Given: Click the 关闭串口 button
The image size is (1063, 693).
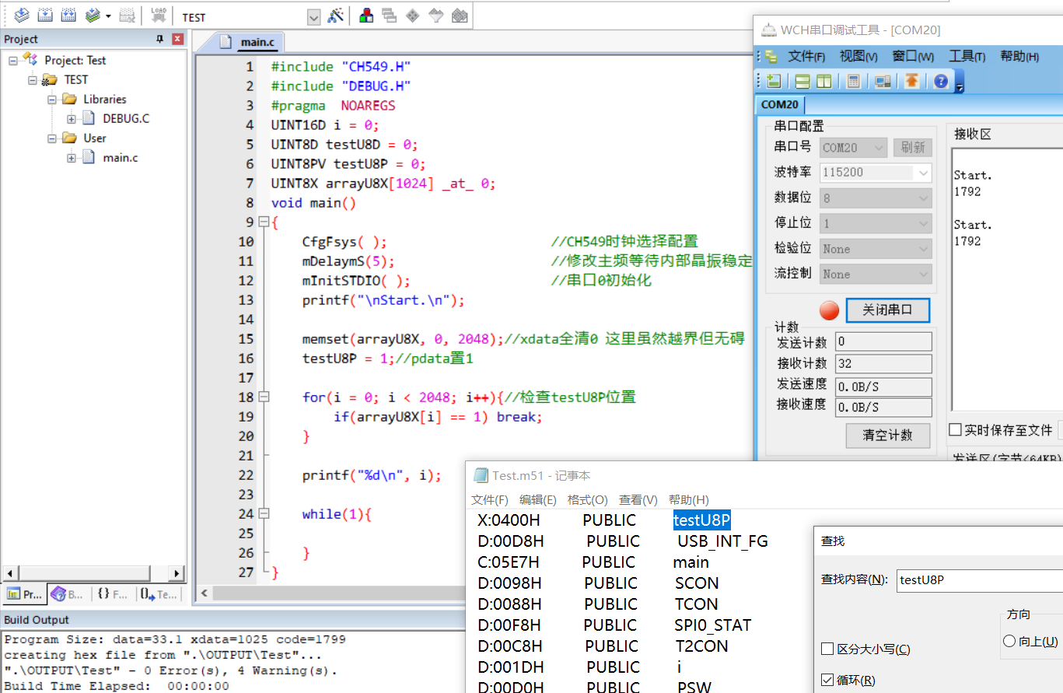Looking at the screenshot, I should coord(887,310).
